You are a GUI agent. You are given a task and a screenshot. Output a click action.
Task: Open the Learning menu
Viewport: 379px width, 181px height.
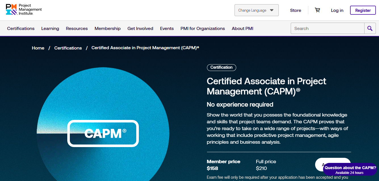click(50, 28)
